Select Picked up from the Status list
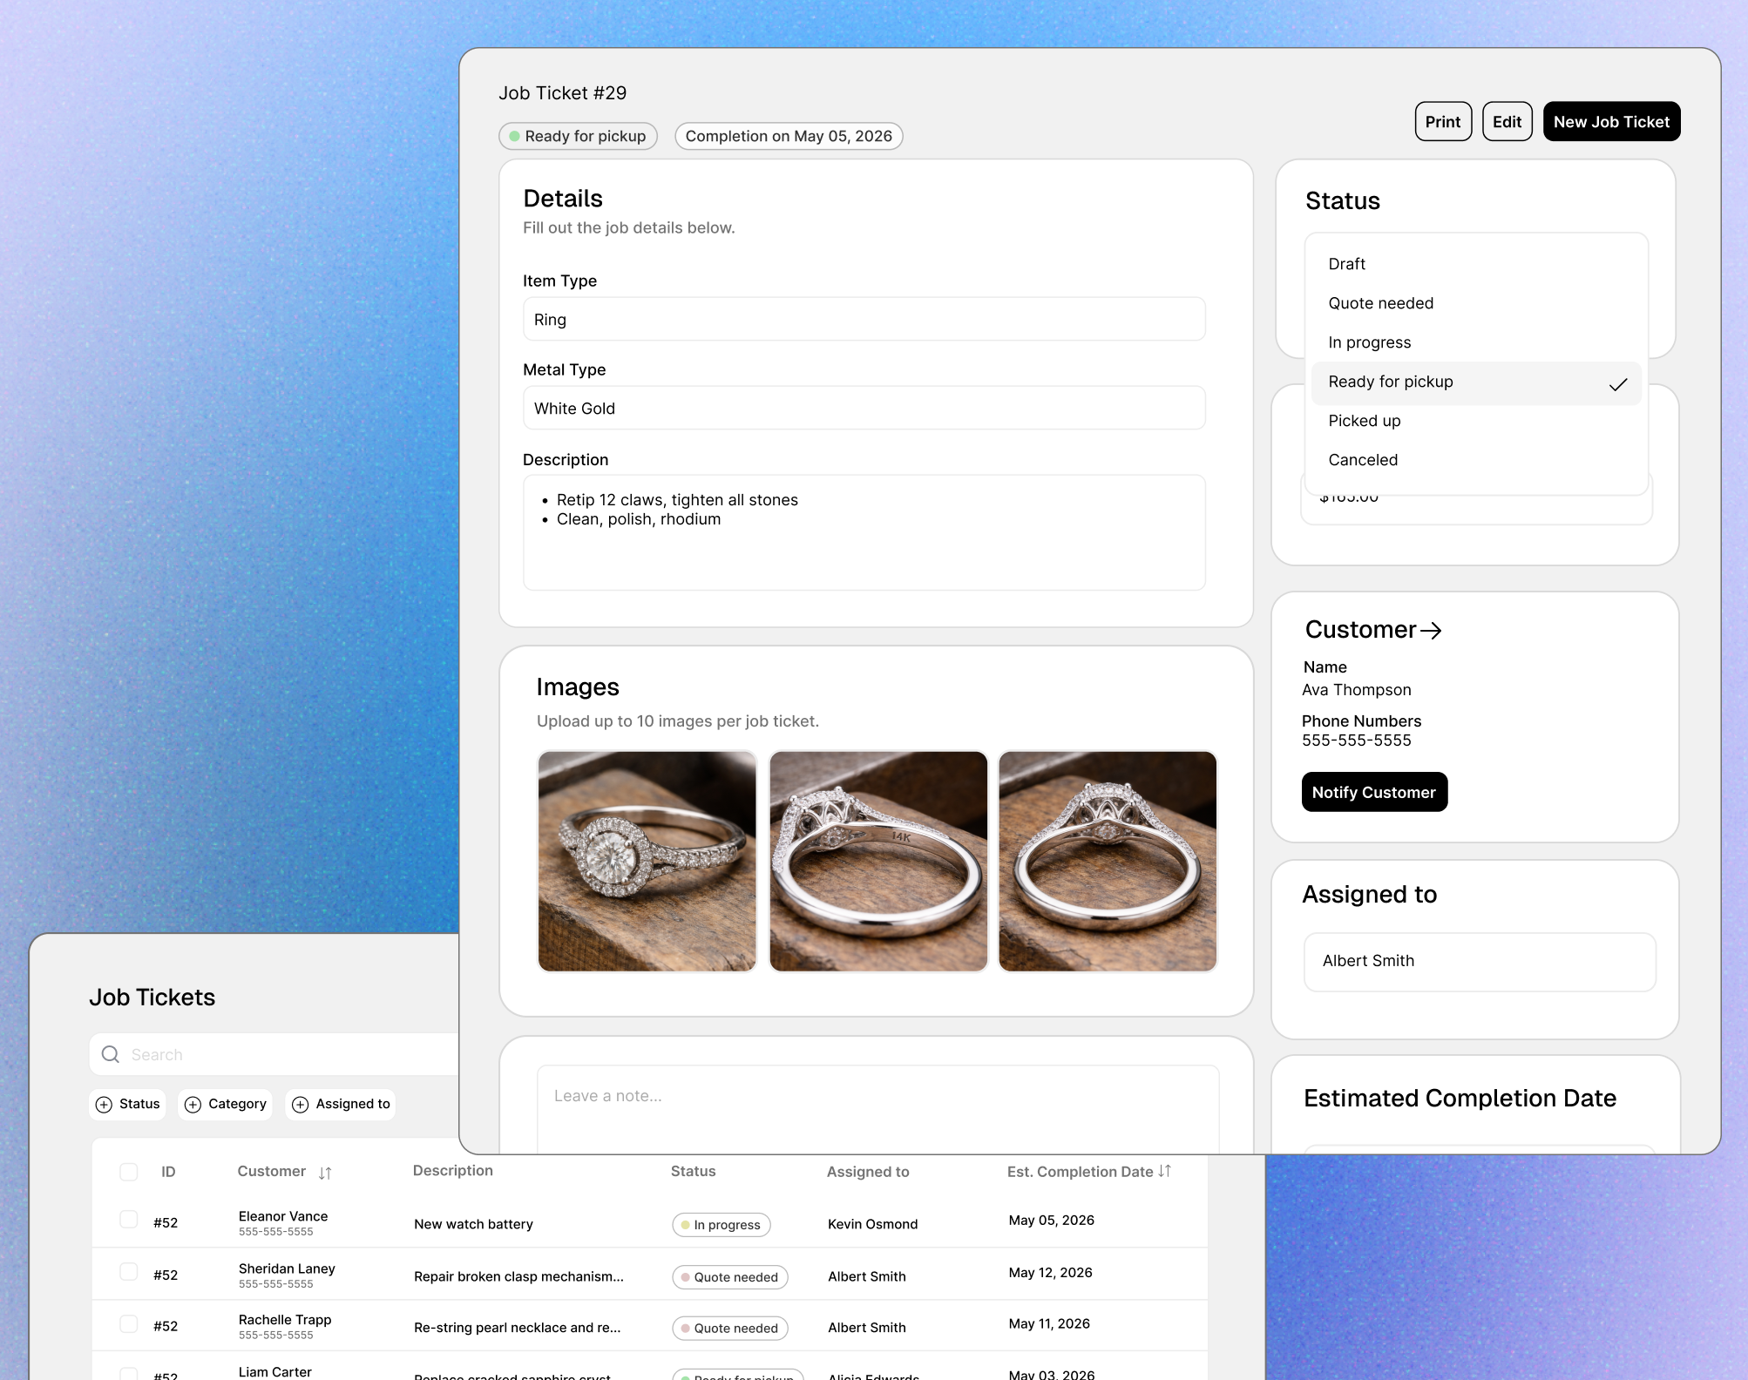This screenshot has height=1380, width=1748. 1365,421
